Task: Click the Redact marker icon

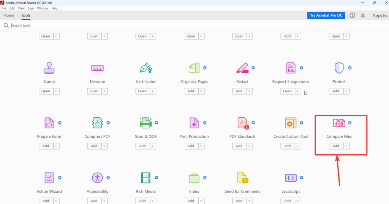Action: (242, 68)
